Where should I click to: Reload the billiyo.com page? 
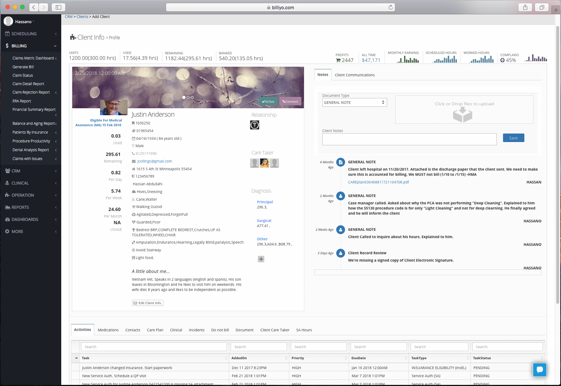390,7
